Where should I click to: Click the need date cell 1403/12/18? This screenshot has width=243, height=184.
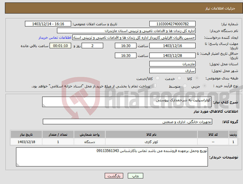click(x=26, y=142)
